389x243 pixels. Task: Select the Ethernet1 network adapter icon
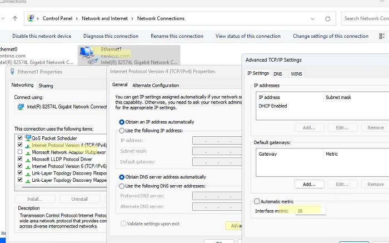(x=87, y=54)
